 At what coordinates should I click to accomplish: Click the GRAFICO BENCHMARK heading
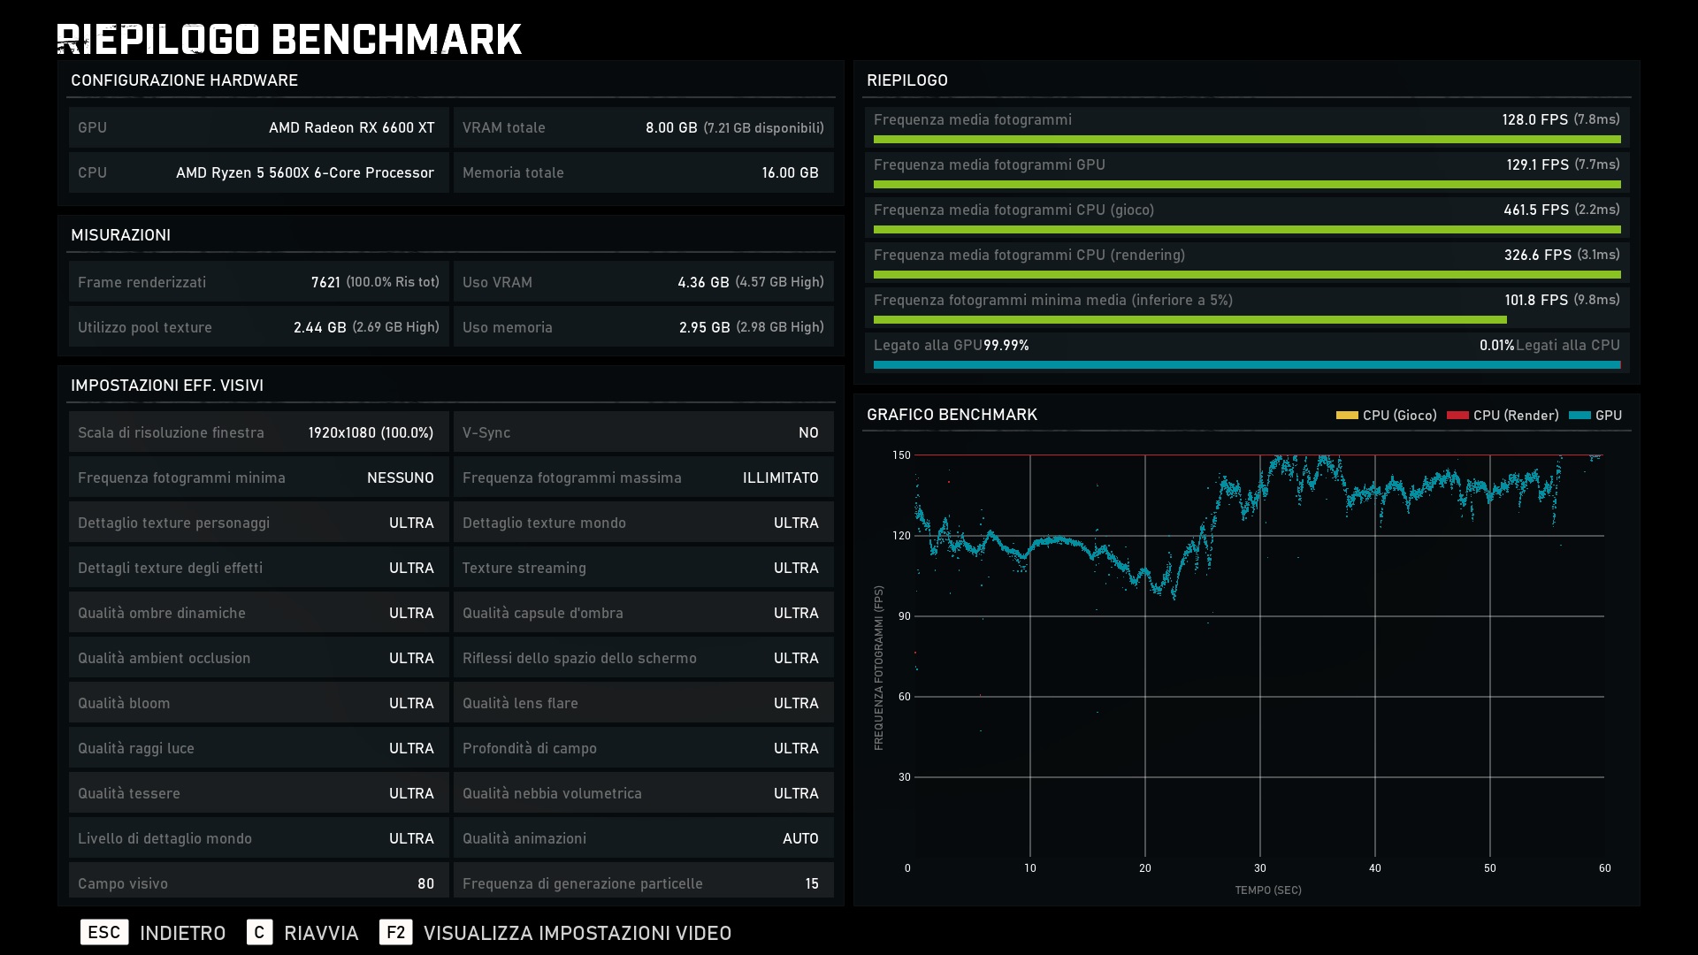coord(952,414)
